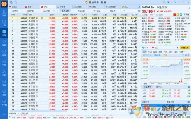Viewport: 191px width, 119px height.
Task: Open the 我的 (My) sidebar section
Action: coord(4,13)
